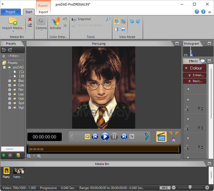
Task: Zoom out on the timeline
Action: coord(39,156)
